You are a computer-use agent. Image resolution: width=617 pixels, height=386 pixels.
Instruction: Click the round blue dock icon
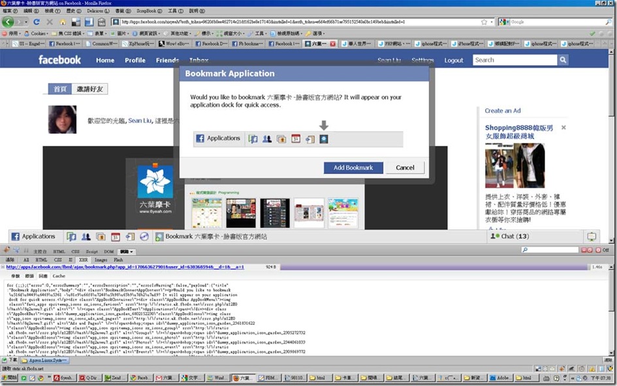tap(144, 237)
